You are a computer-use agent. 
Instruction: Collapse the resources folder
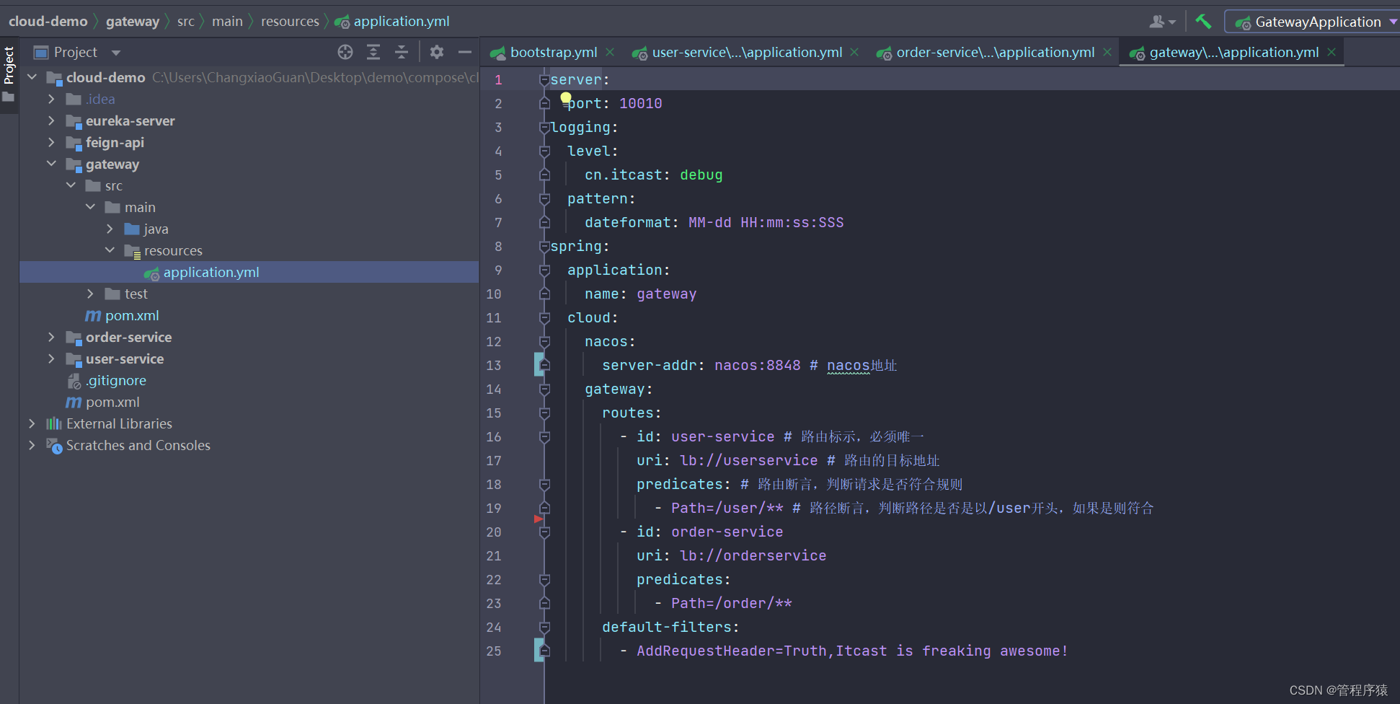click(110, 250)
